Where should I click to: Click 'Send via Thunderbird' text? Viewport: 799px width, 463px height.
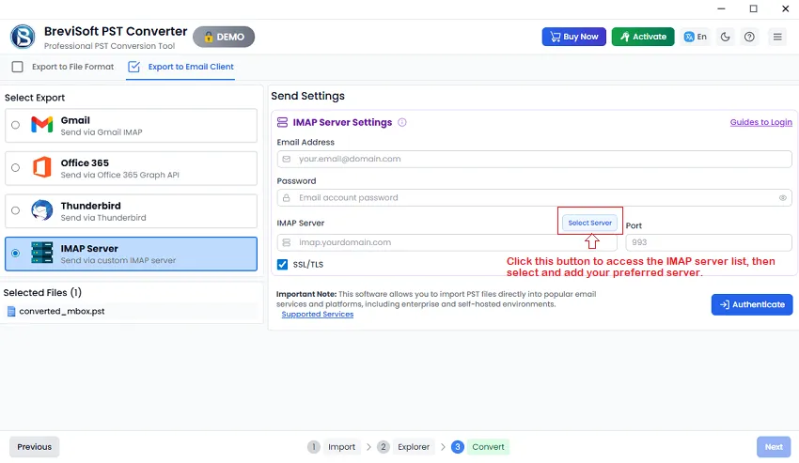coord(103,218)
